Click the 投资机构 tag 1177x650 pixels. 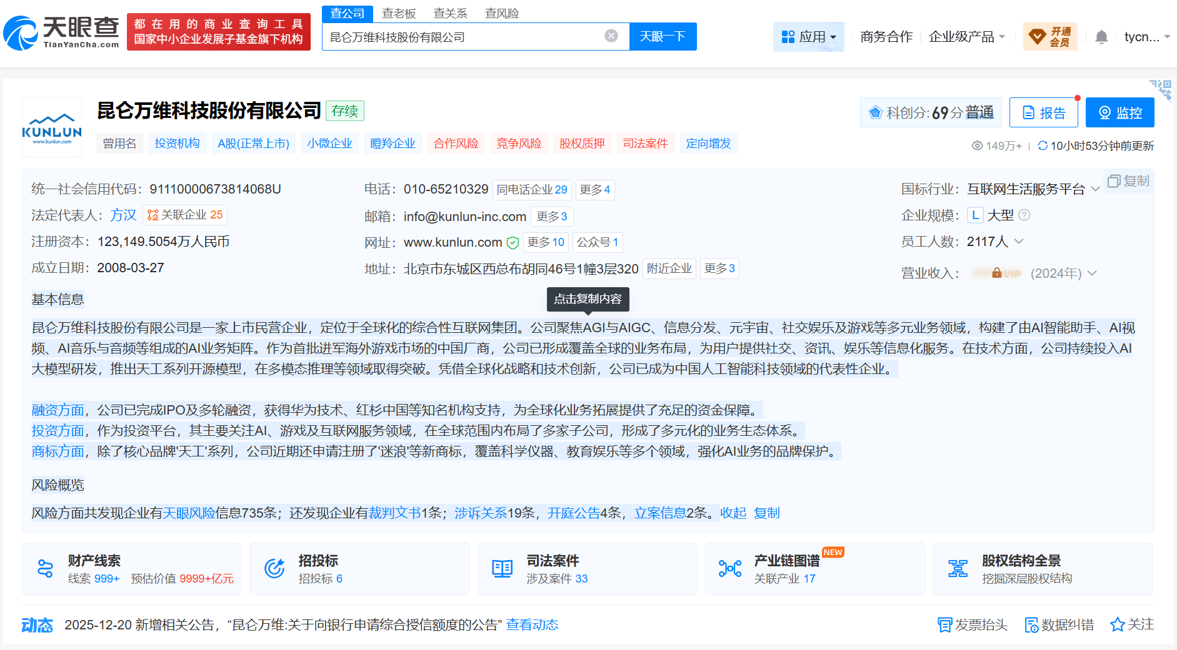178,144
